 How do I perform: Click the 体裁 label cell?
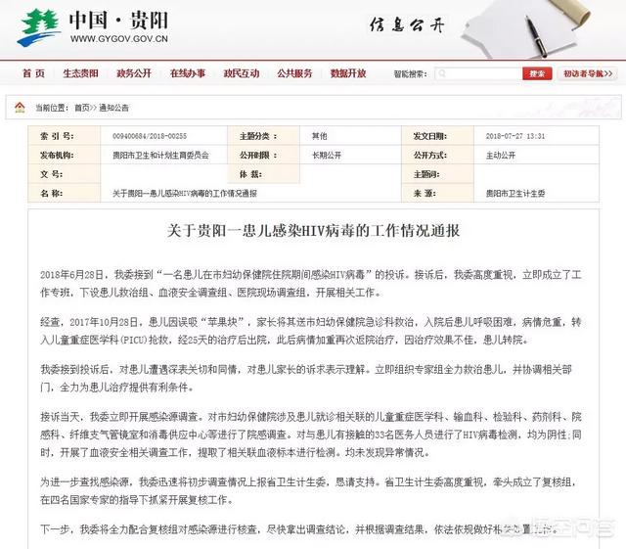tap(263, 174)
